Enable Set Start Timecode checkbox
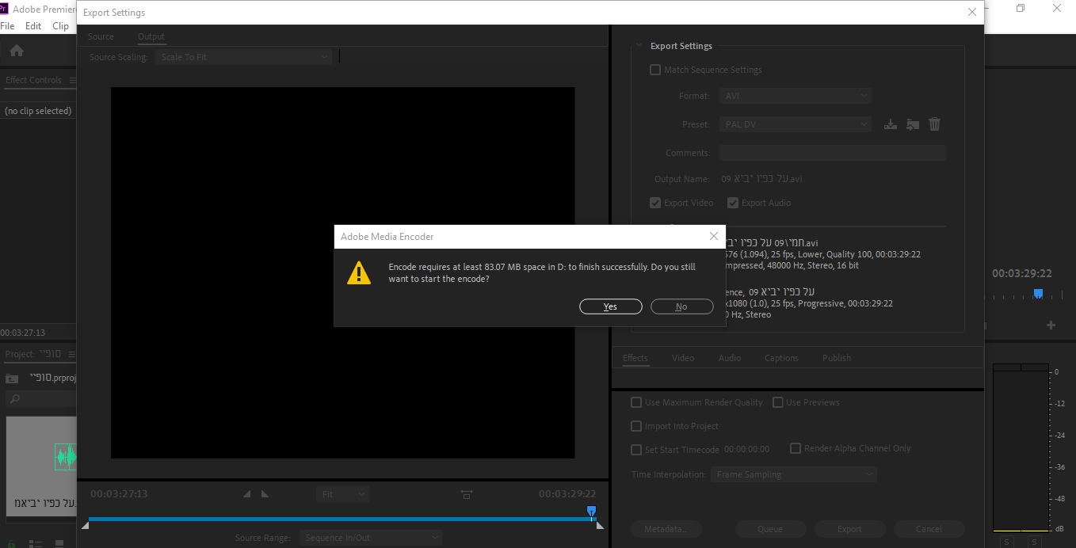 (x=636, y=450)
